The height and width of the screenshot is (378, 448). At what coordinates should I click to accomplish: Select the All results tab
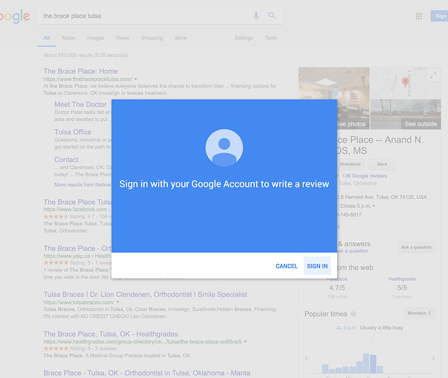[46, 38]
